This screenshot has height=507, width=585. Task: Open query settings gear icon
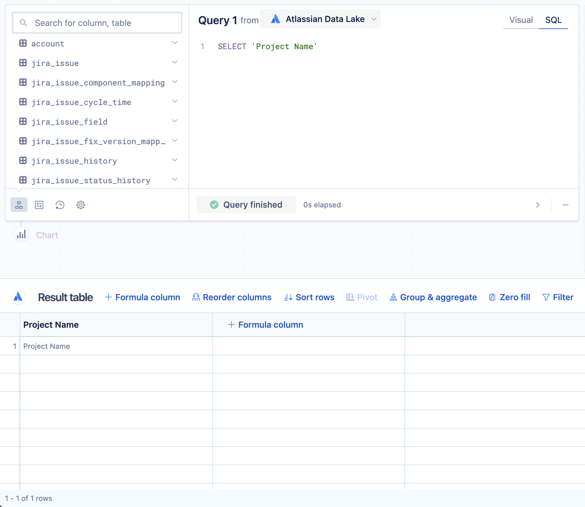[81, 205]
